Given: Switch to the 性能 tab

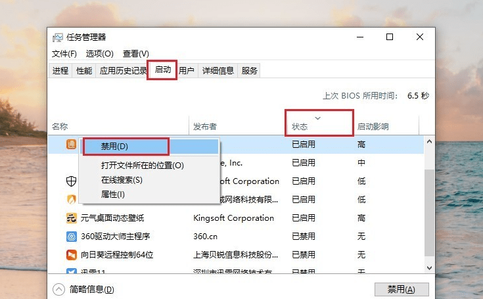Looking at the screenshot, I should coord(84,71).
